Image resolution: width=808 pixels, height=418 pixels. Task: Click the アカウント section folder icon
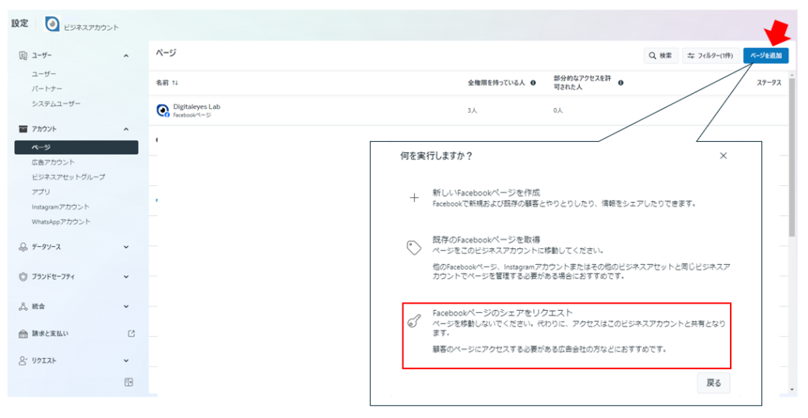[x=23, y=129]
